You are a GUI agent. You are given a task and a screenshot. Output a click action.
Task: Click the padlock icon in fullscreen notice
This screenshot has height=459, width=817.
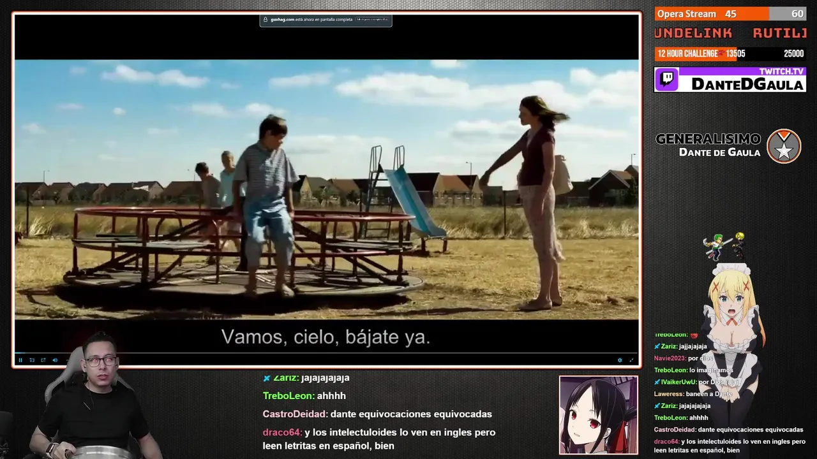tap(266, 20)
